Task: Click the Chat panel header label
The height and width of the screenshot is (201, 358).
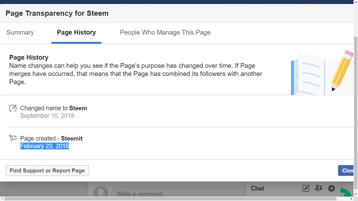Action: coord(257,188)
